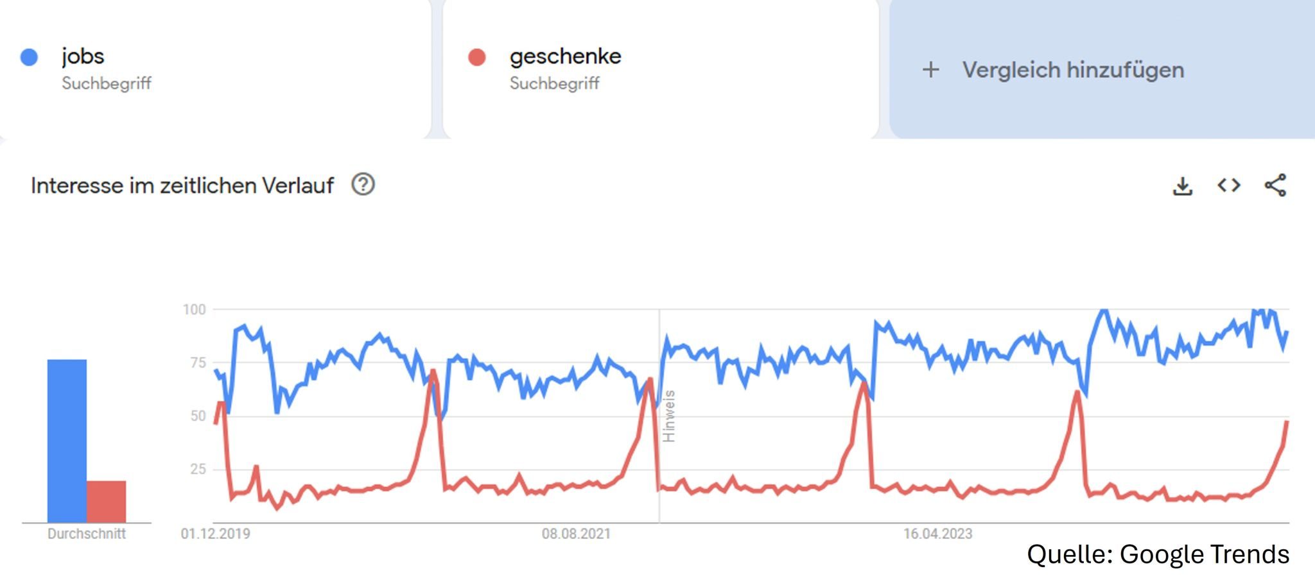This screenshot has height=587, width=1315.
Task: Click the Quelle: Google Trends caption
Action: click(x=1158, y=554)
